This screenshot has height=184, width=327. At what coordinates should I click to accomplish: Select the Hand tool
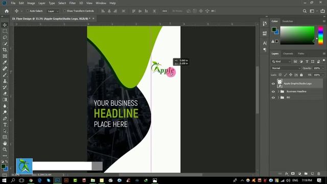(x=5, y=143)
